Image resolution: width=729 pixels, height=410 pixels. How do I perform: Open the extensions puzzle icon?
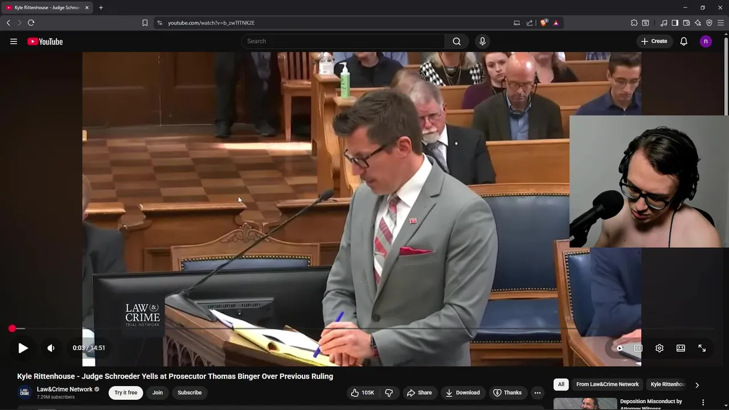tap(634, 23)
